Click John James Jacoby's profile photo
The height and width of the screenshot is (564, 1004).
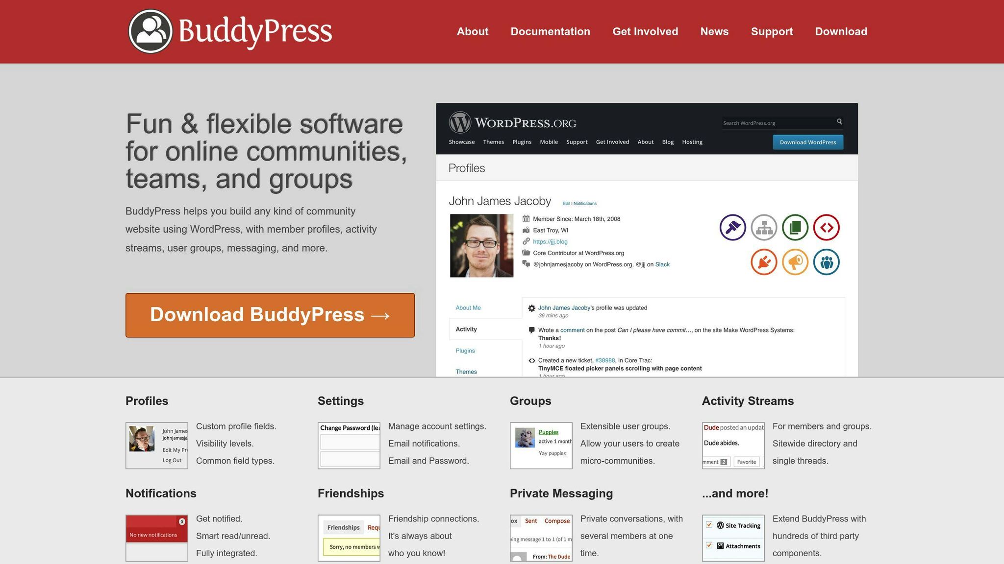point(482,246)
